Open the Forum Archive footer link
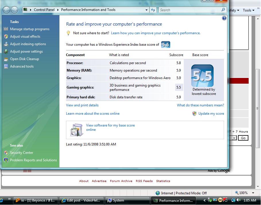Image resolution: width=261 pixels, height=205 pixels. (x=121, y=181)
